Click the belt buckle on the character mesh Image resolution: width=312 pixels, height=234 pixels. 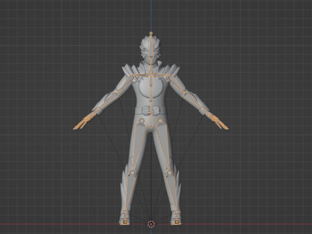click(x=151, y=110)
